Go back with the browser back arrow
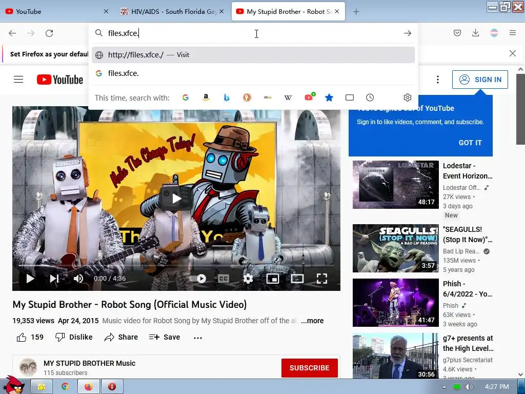Image resolution: width=525 pixels, height=394 pixels. (12, 33)
